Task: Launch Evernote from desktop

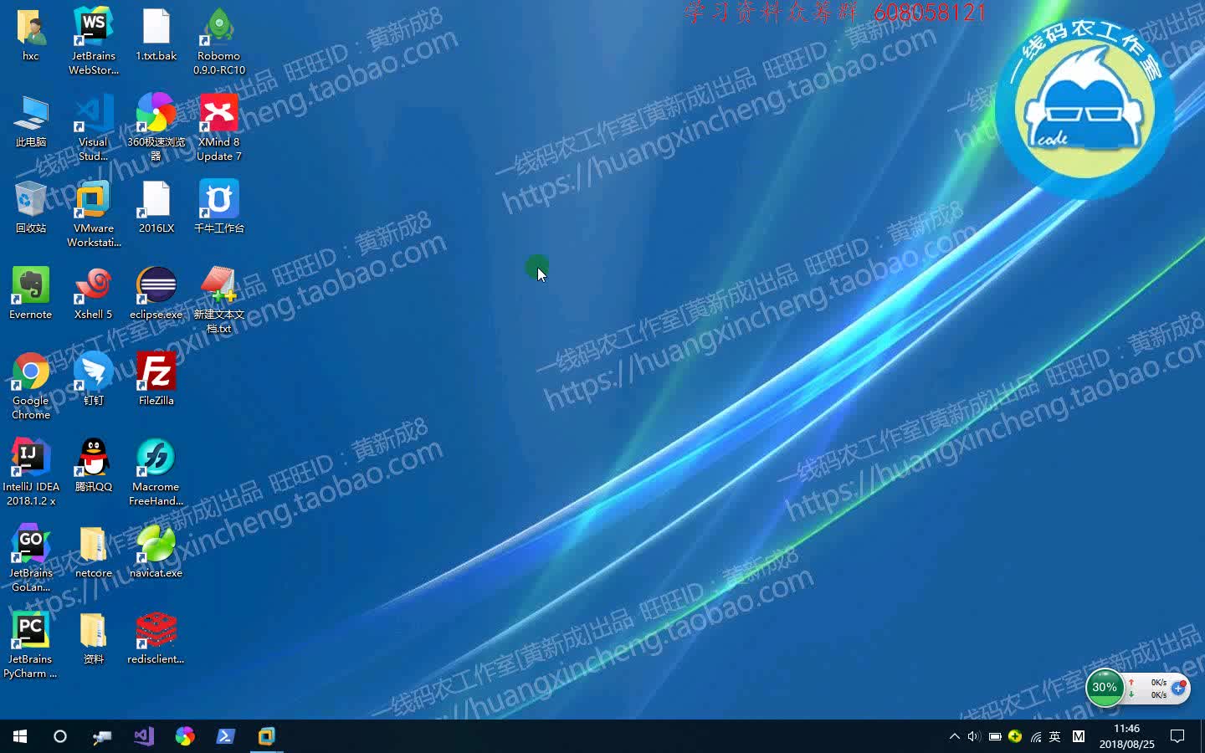Action: click(31, 293)
